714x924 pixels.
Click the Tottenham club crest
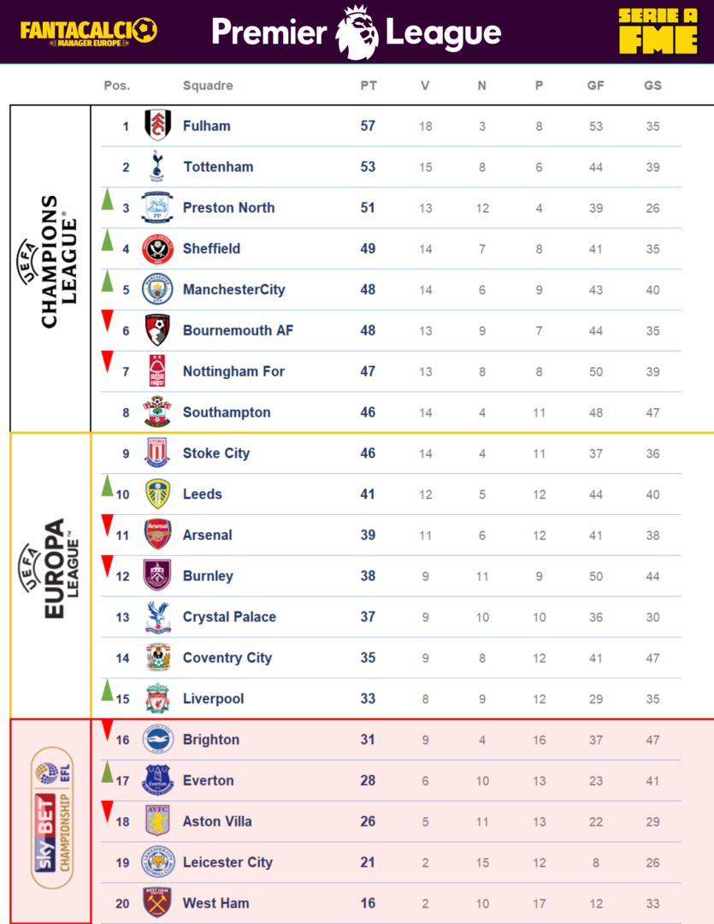[157, 167]
